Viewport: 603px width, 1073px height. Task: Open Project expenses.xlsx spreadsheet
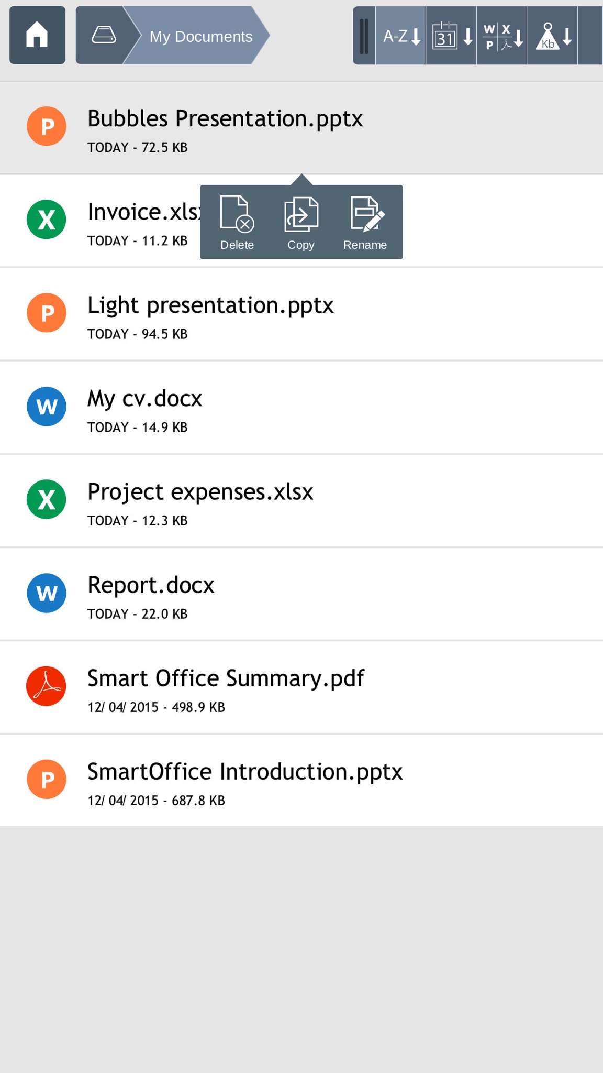tap(301, 500)
